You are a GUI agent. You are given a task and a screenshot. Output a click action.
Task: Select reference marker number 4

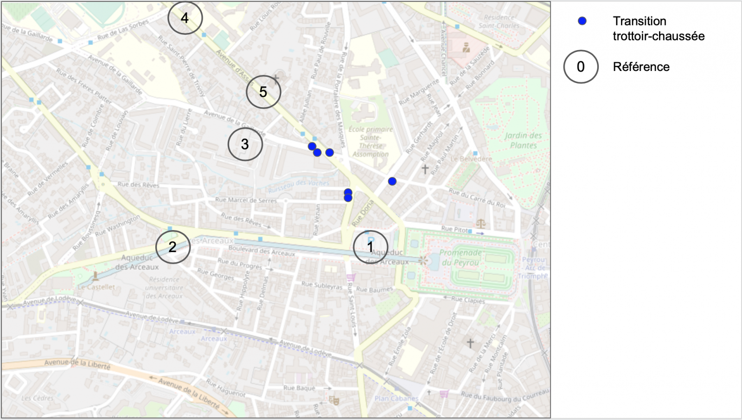(x=185, y=18)
